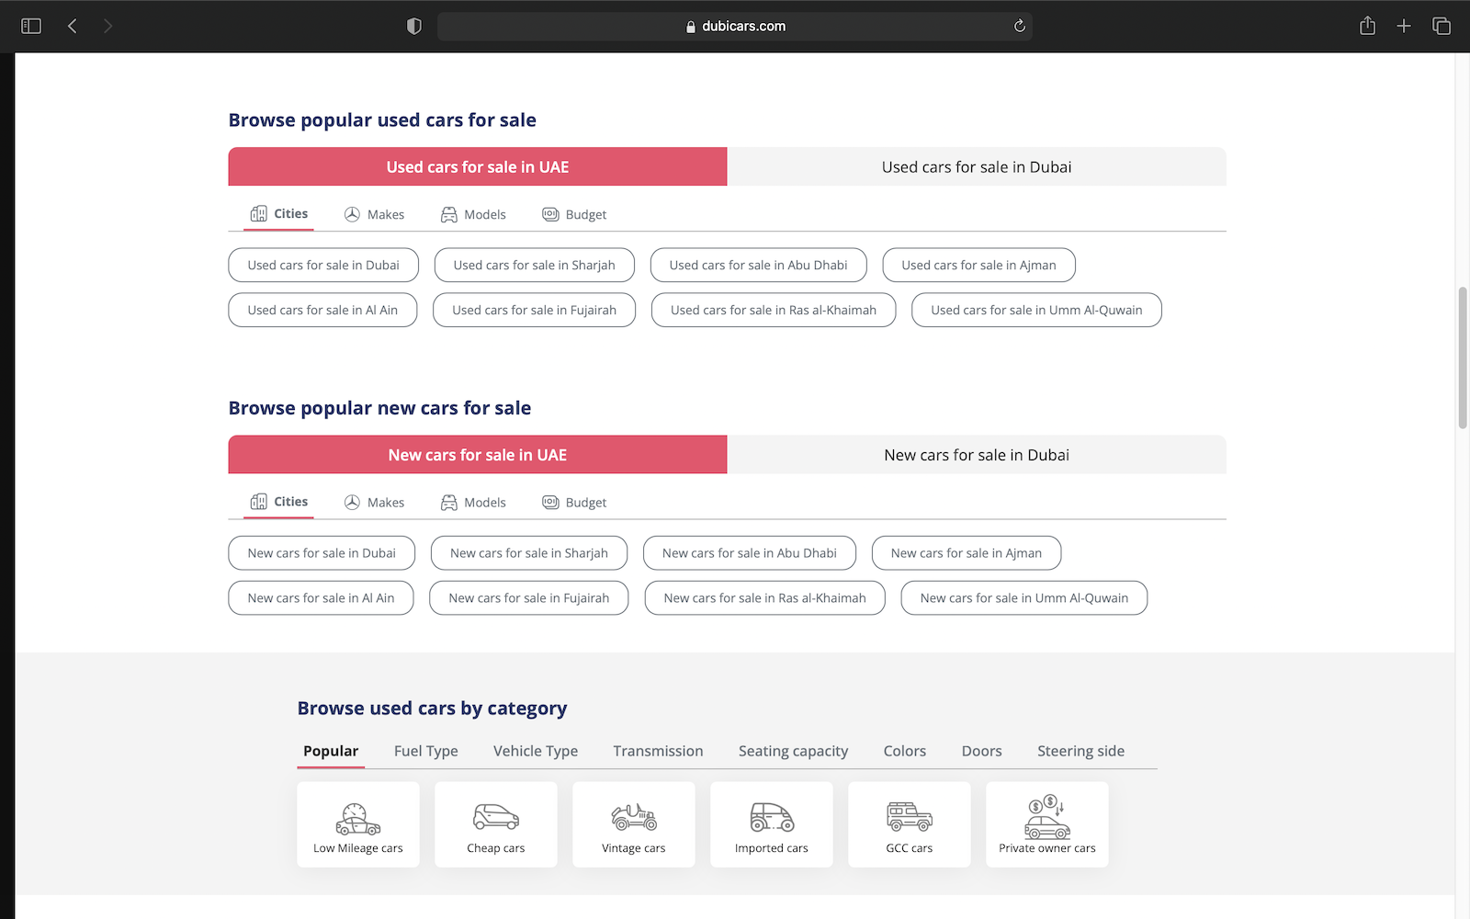Switch to Budget tab under new cars
Screen dimensions: 1470x919
(575, 503)
